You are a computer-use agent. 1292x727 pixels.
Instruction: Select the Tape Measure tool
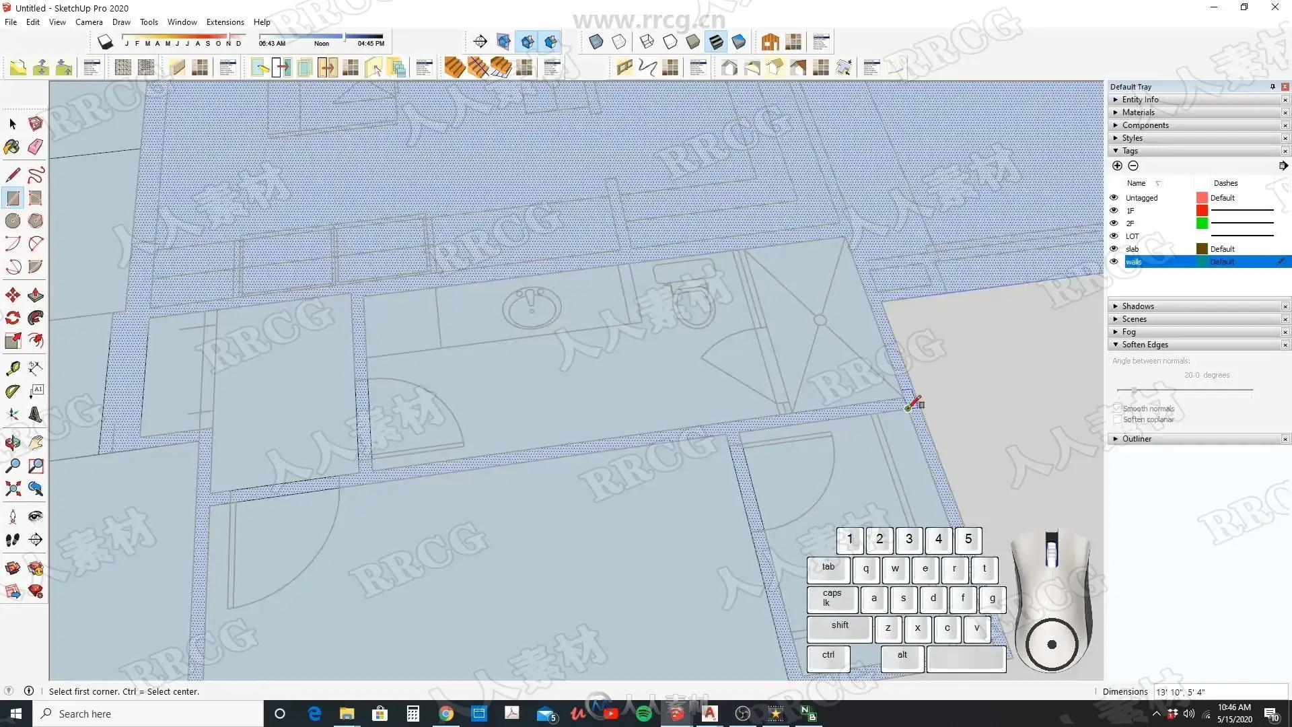point(13,368)
